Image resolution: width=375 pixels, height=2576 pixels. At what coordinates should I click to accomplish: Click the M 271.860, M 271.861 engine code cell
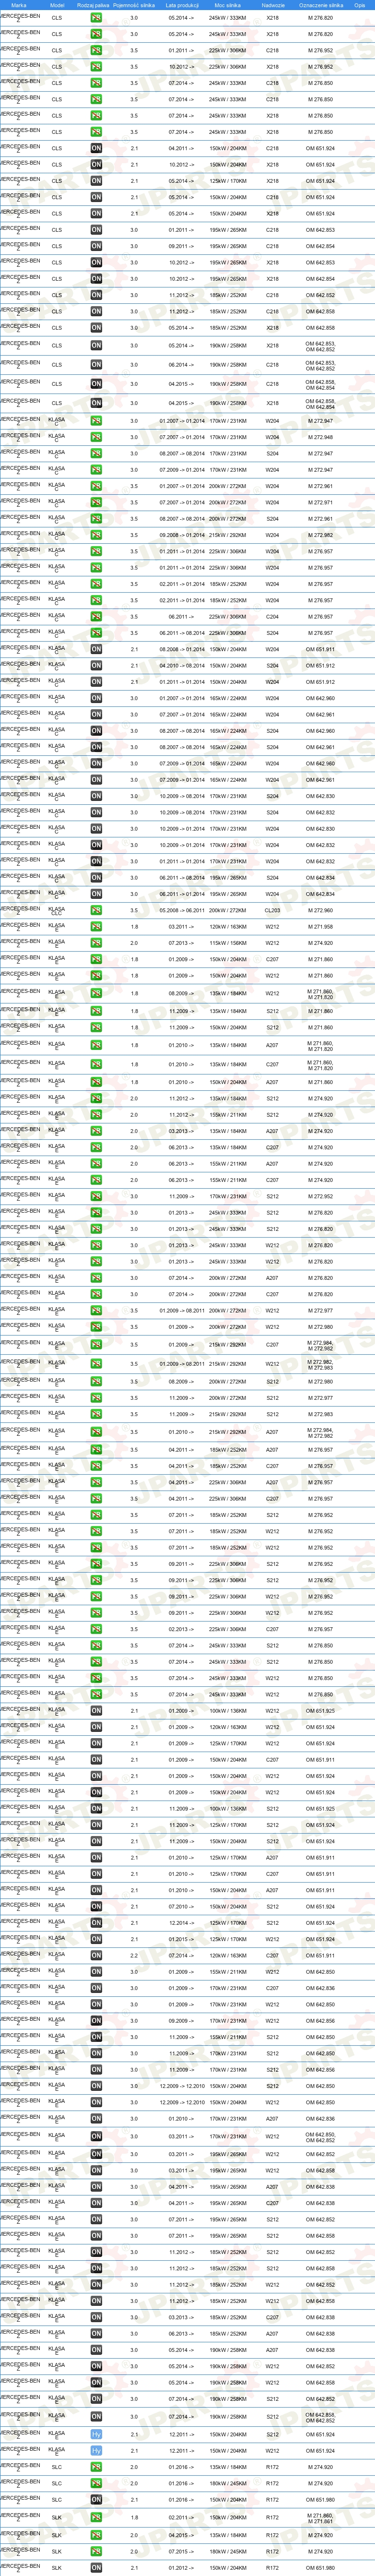click(321, 2518)
